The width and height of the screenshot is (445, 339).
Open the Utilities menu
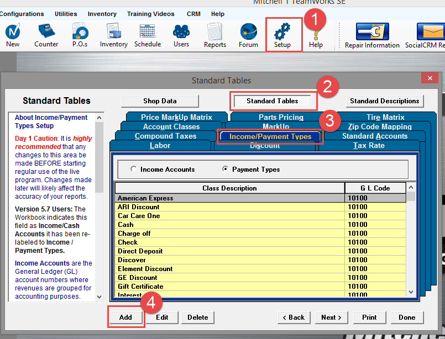pyautogui.click(x=66, y=14)
